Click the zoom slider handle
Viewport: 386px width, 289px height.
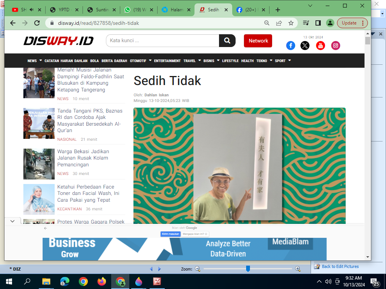point(248,269)
